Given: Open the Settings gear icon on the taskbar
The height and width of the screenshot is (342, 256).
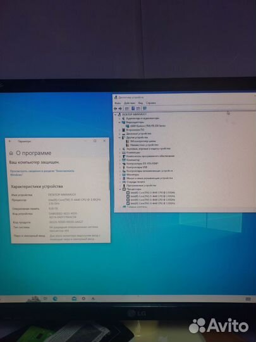Looking at the screenshot, I should point(83,298).
